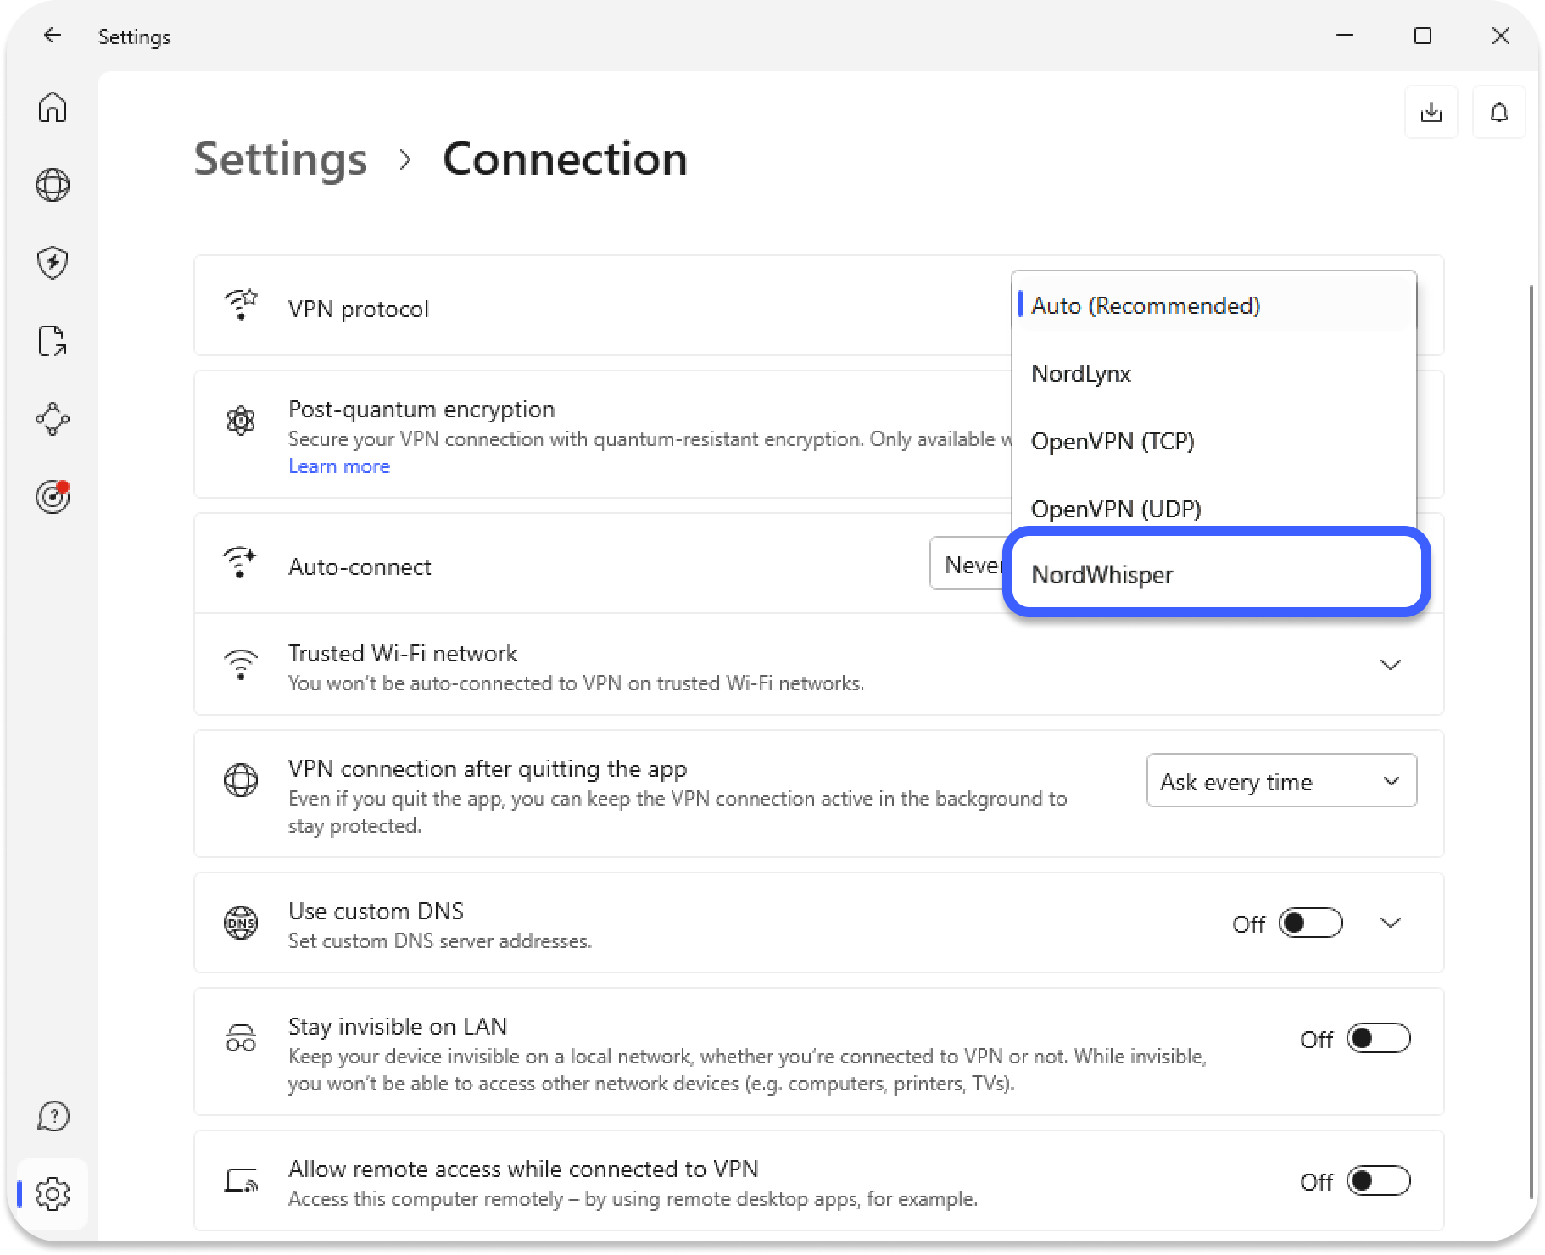This screenshot has width=1545, height=1255.
Task: Open the globe server list icon
Action: click(x=53, y=185)
